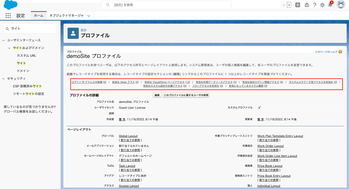
Task: Open the オブジェクトマネージャ dropdown chevron
Action: pos(89,15)
